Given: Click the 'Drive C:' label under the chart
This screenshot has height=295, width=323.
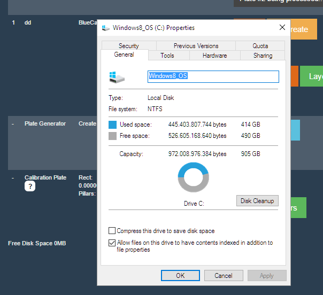Looking at the screenshot, I should point(194,204).
